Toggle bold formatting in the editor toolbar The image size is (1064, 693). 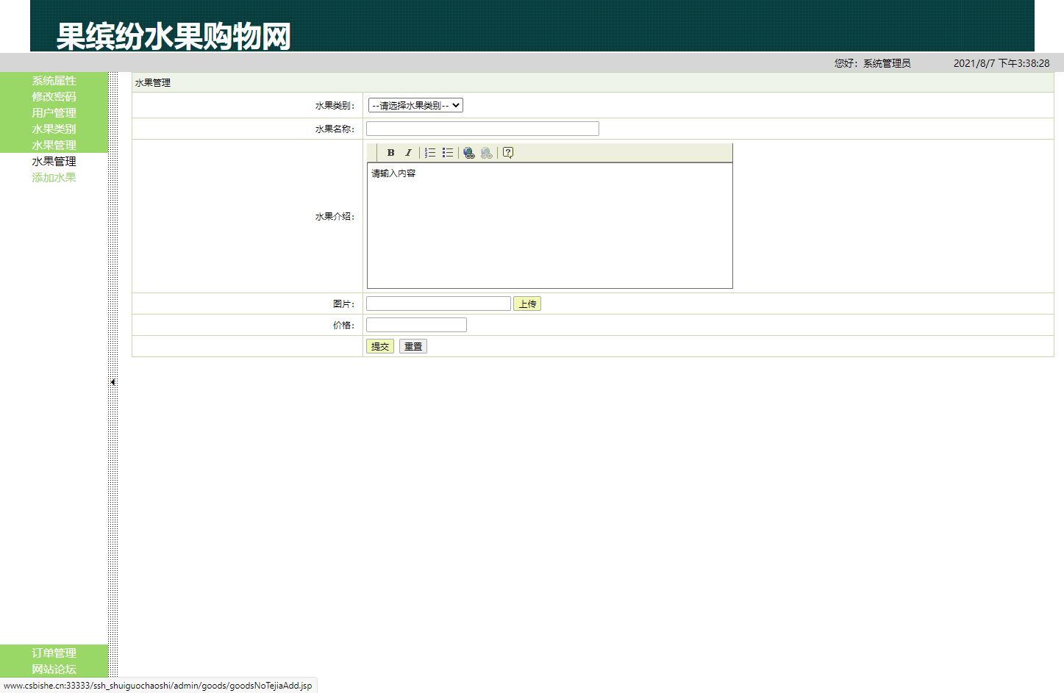[390, 153]
